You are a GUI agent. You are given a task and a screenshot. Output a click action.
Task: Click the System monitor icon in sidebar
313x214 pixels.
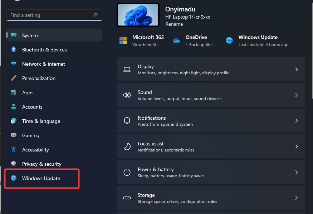[14, 35]
